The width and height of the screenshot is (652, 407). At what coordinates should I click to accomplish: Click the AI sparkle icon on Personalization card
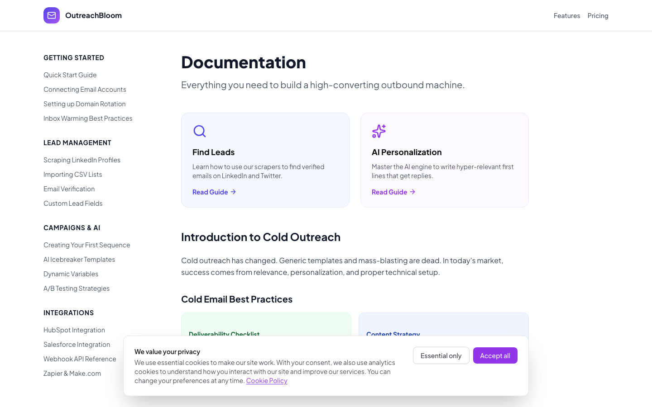click(379, 131)
